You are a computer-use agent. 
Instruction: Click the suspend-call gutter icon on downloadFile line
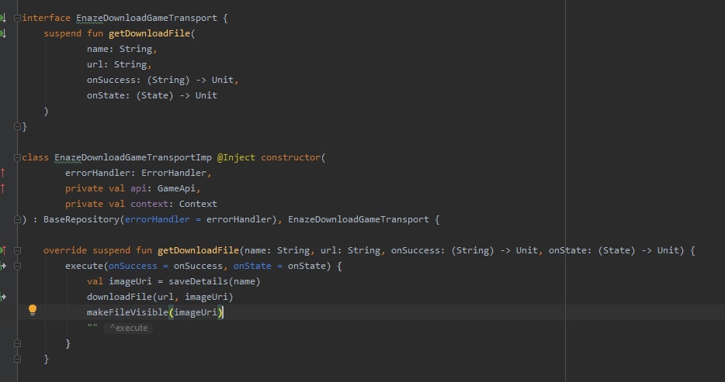(3, 297)
